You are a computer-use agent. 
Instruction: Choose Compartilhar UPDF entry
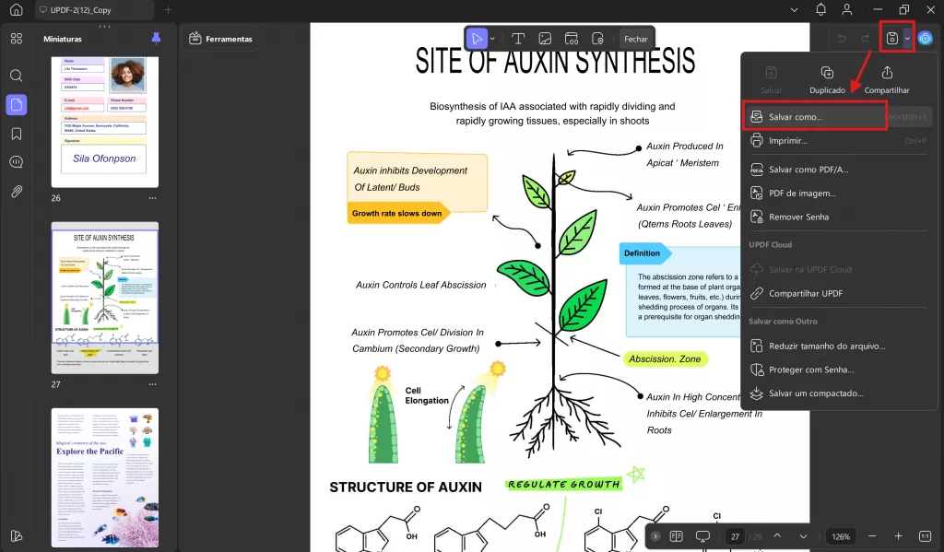(x=838, y=293)
